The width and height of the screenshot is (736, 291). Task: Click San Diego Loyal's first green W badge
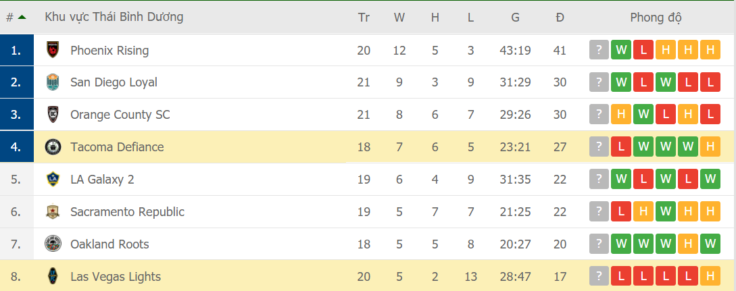pos(621,82)
